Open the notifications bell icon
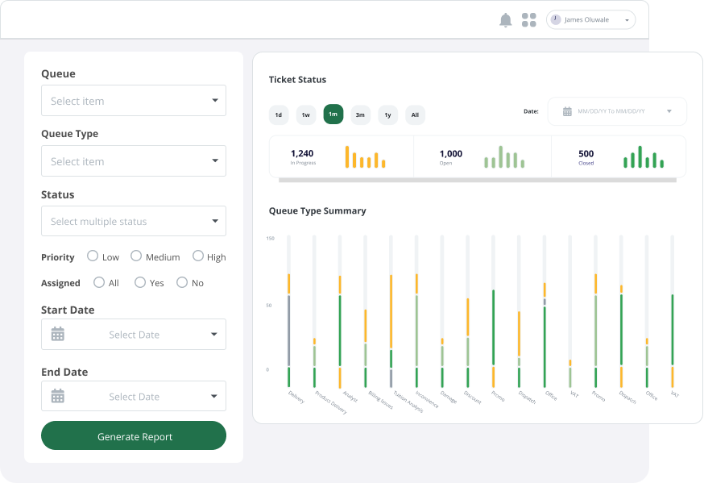Screen dimensions: 704x483 pyautogui.click(x=506, y=20)
